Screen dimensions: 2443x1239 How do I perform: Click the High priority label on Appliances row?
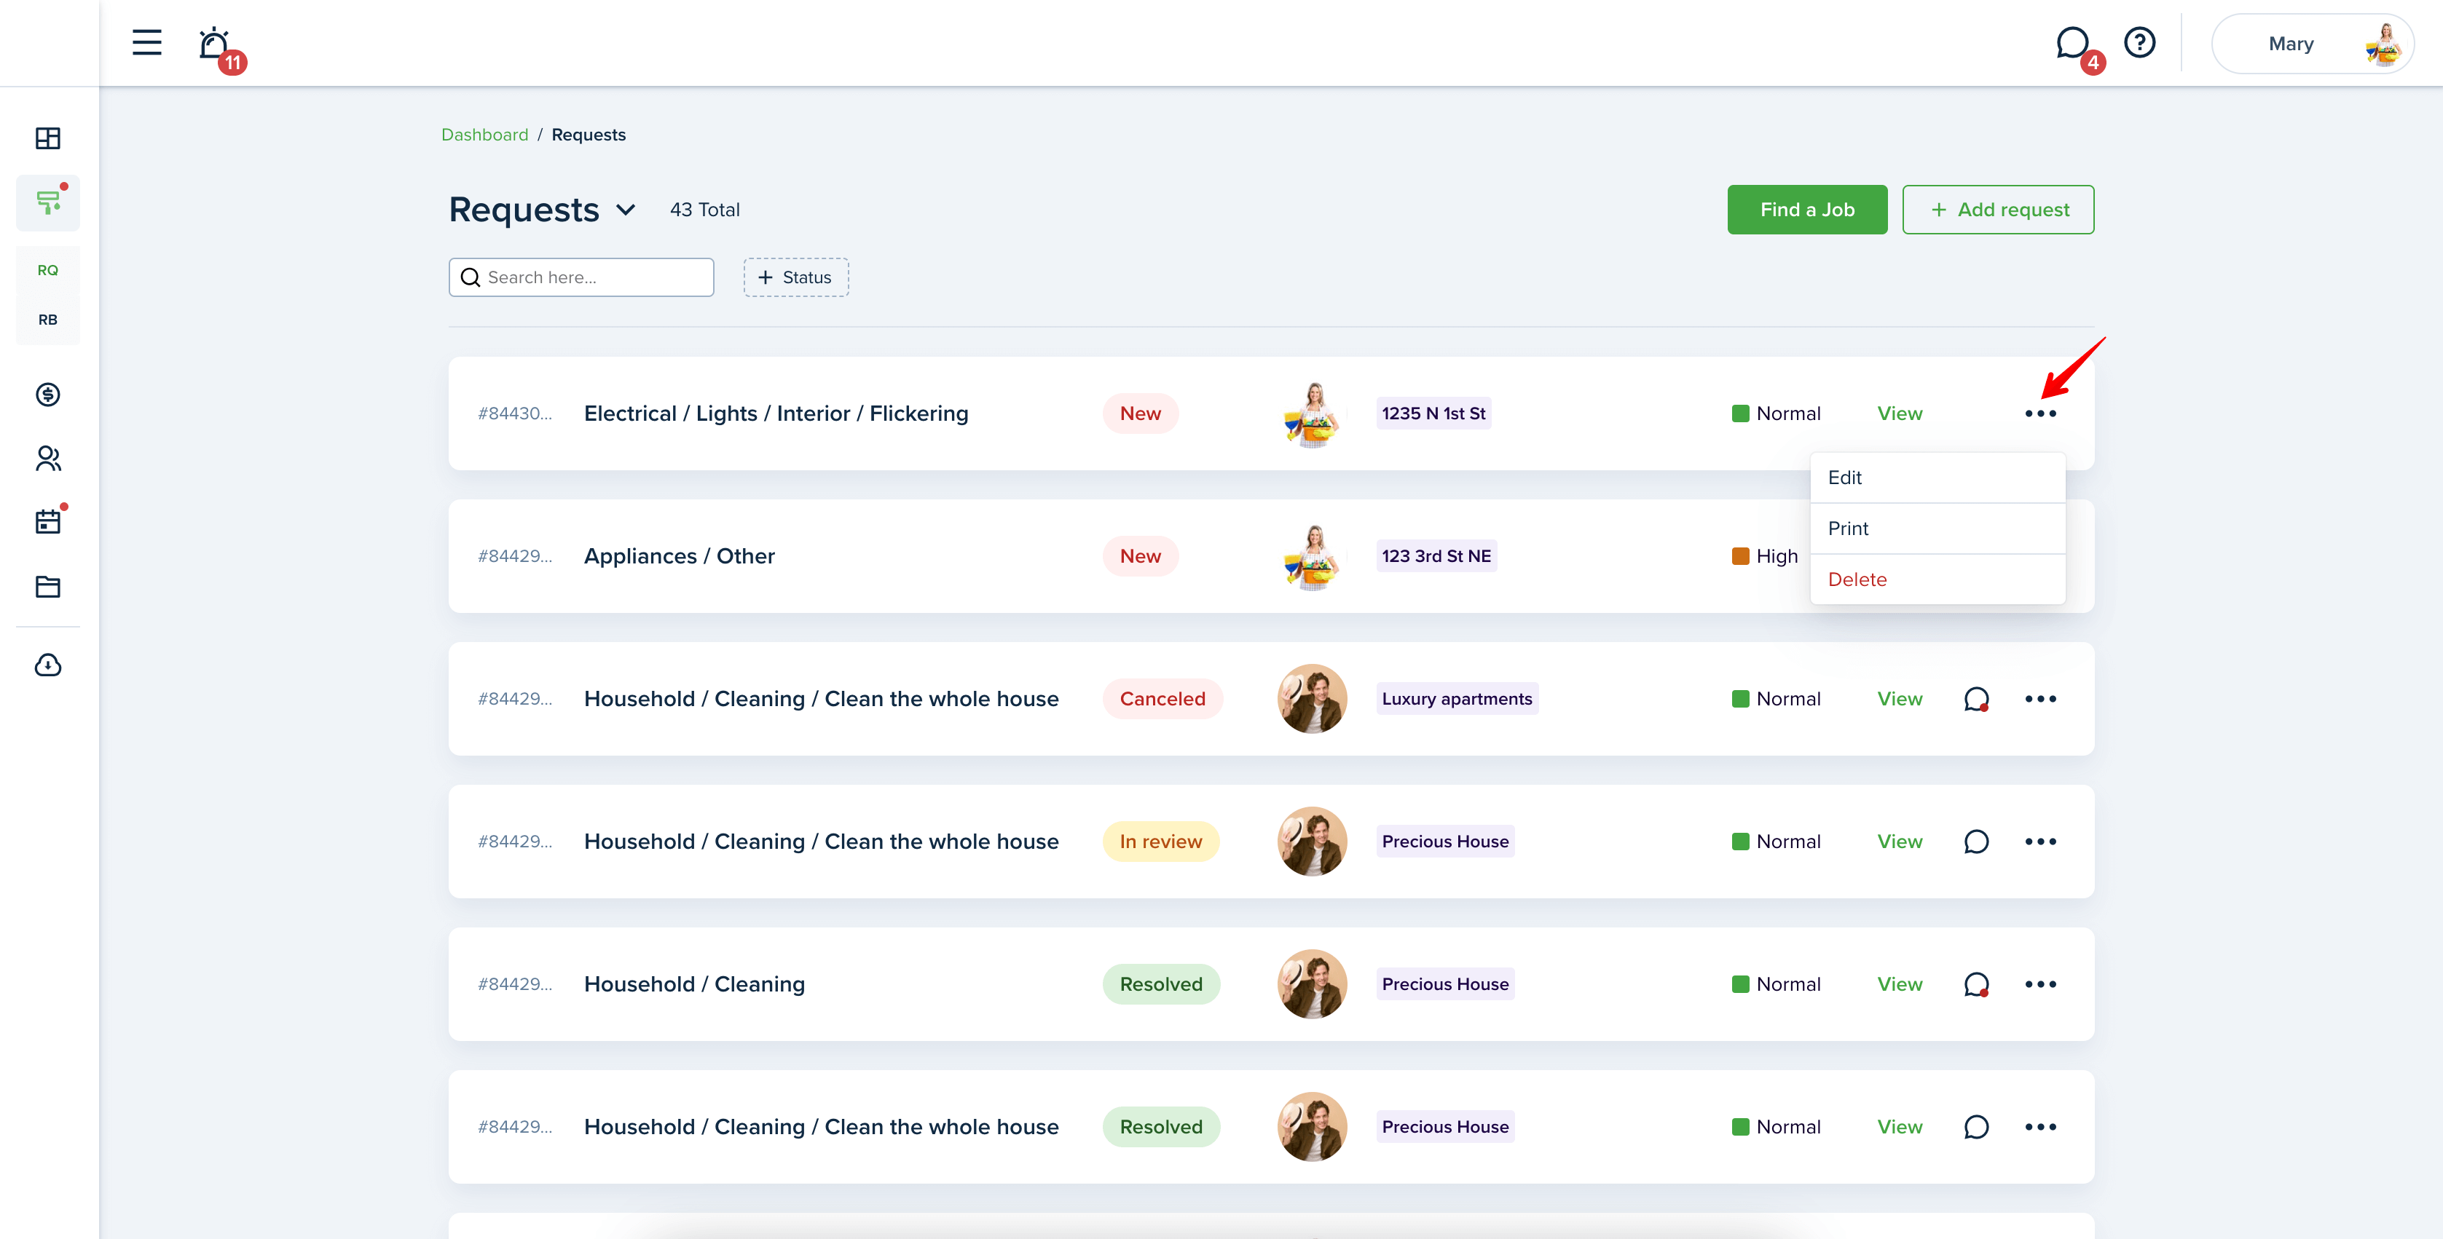click(1765, 556)
